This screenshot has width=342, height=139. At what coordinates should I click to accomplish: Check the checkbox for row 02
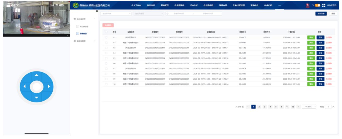tap(106, 42)
